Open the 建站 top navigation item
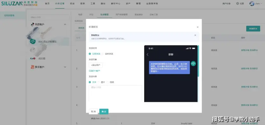 click(103, 3)
